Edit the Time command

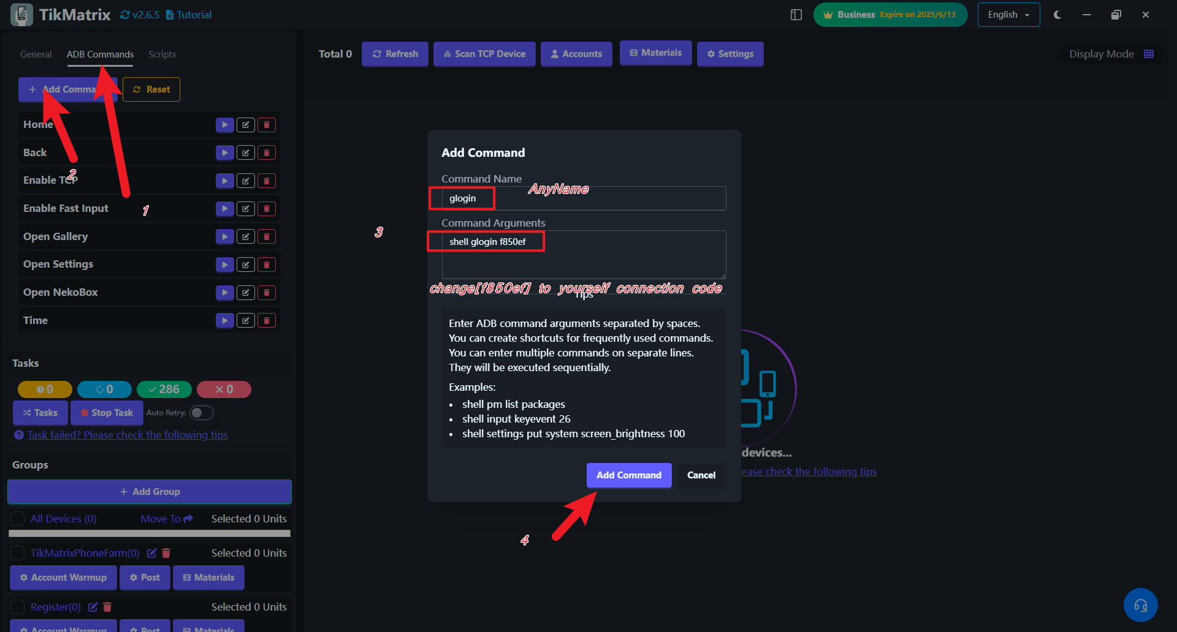pyautogui.click(x=246, y=320)
